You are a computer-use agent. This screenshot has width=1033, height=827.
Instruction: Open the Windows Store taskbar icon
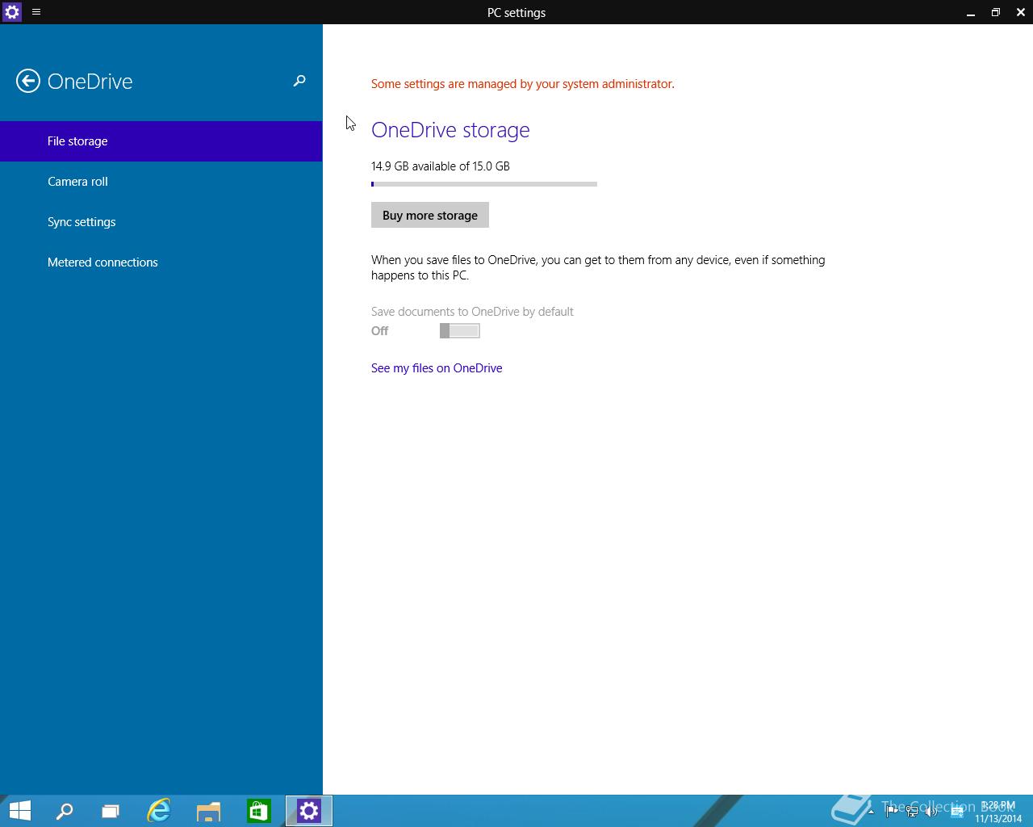coord(259,811)
